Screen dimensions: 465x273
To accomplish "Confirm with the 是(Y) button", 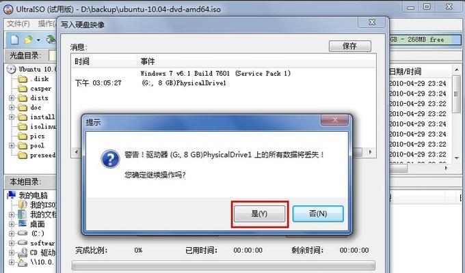I will [259, 214].
